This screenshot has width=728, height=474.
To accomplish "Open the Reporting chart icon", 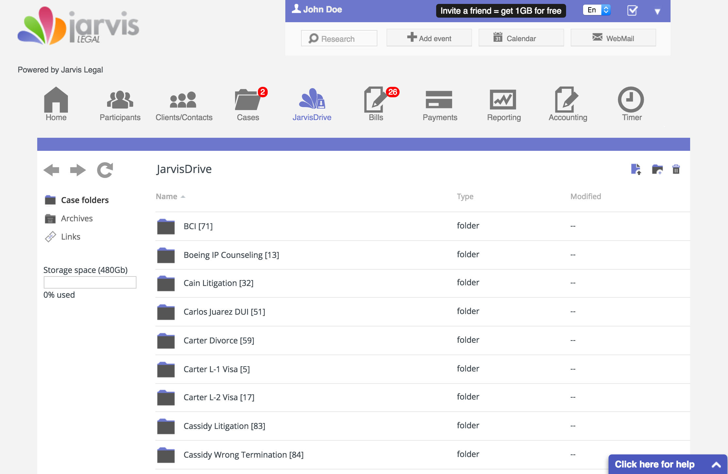I will pyautogui.click(x=503, y=100).
